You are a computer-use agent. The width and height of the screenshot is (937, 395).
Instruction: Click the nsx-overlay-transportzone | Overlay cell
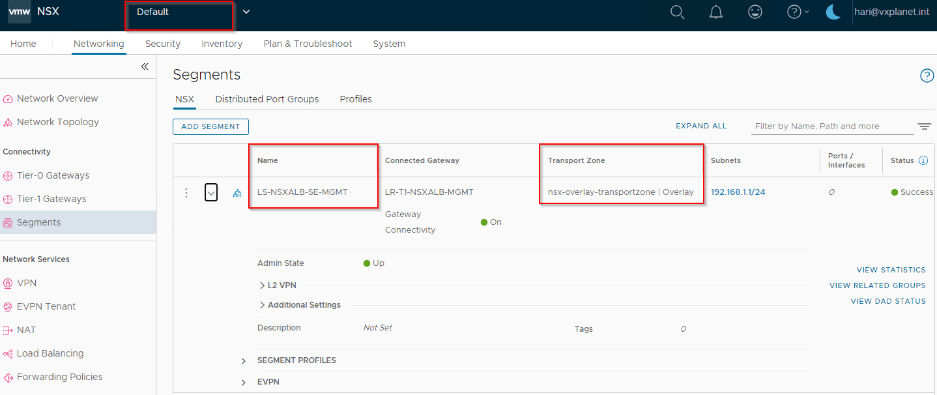click(621, 192)
